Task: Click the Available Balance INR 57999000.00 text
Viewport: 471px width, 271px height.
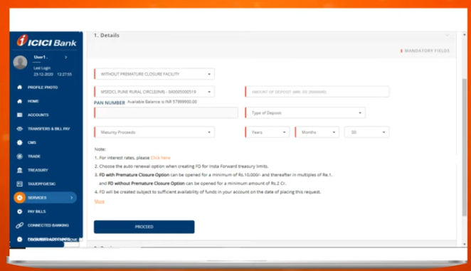Action: click(162, 102)
